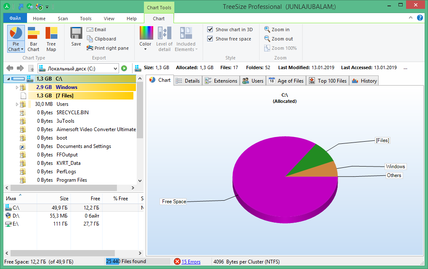Click the Zoom in icon
Viewport: 428px width, 269px height.
[267, 29]
